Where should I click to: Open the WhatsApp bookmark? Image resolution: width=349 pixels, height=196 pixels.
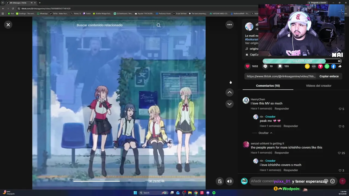pyautogui.click(x=42, y=14)
